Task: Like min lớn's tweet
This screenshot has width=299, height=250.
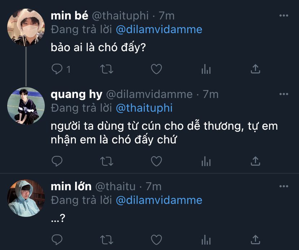Action: [x=156, y=240]
